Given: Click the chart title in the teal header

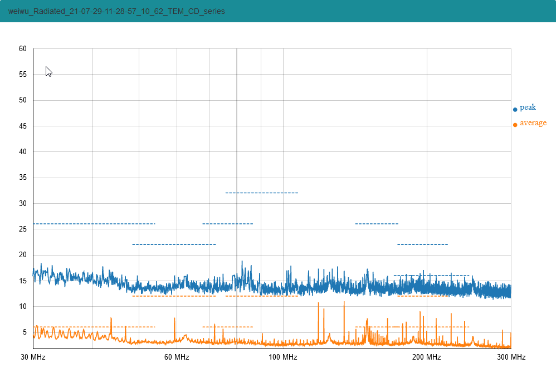Looking at the screenshot, I should pos(116,11).
